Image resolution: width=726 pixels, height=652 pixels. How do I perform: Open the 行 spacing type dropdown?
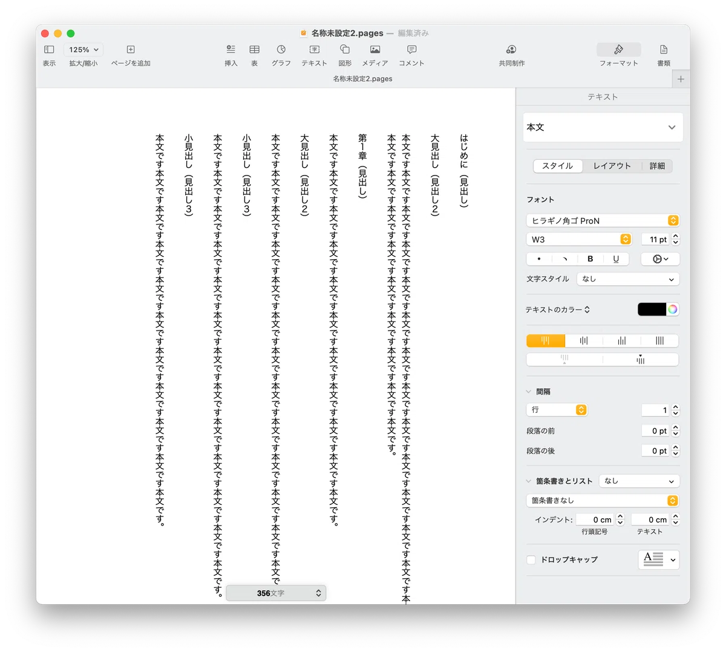click(557, 410)
